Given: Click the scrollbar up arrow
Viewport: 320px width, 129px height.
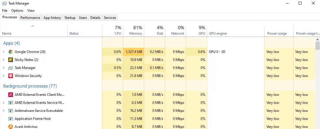Looking at the screenshot, I should click(317, 39).
